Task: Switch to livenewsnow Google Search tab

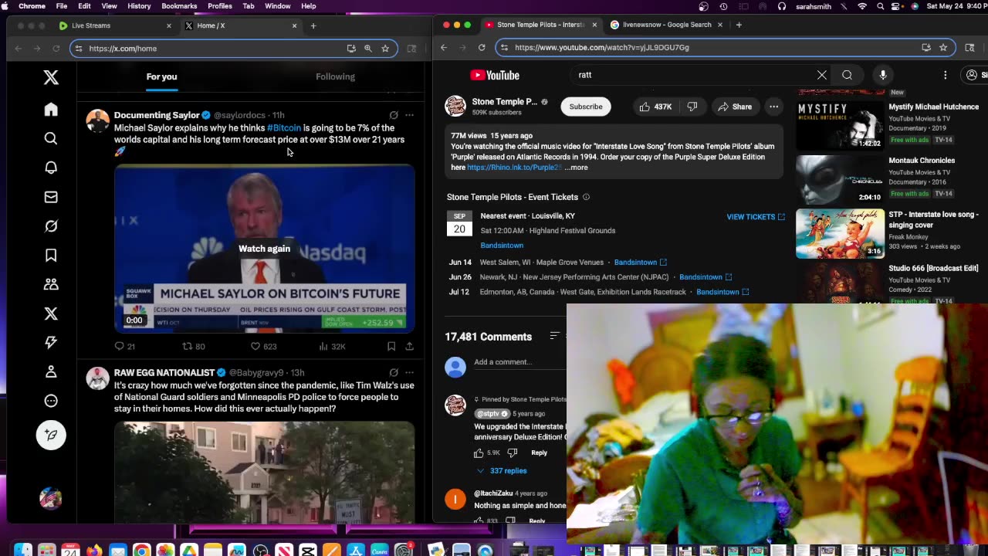Action: point(667,25)
